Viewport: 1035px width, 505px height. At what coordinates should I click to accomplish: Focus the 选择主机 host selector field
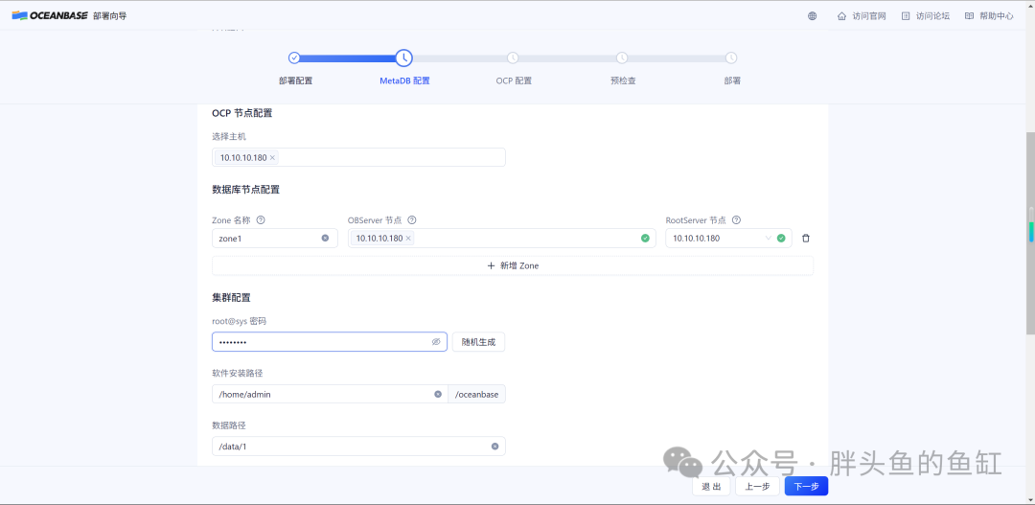(358, 157)
